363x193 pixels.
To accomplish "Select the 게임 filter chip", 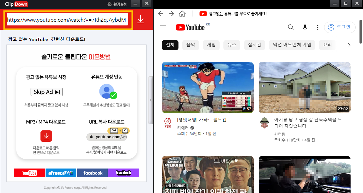I will coord(211,45).
